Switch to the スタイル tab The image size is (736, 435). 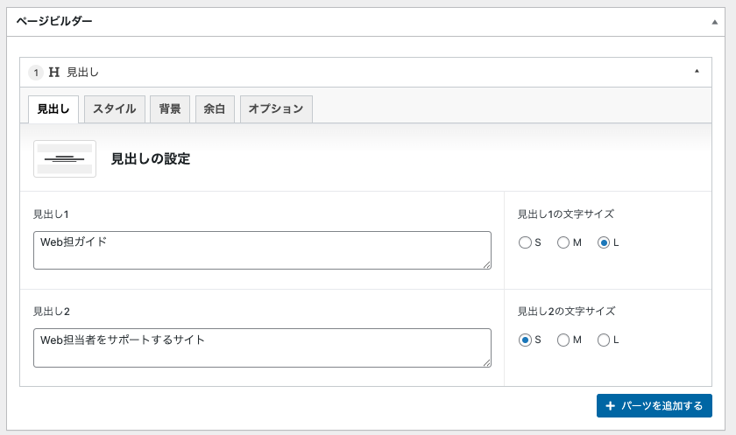(x=115, y=109)
